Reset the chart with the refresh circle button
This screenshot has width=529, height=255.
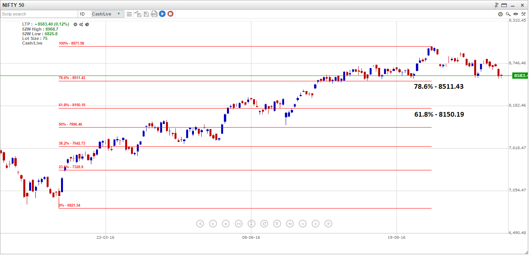coord(264,224)
